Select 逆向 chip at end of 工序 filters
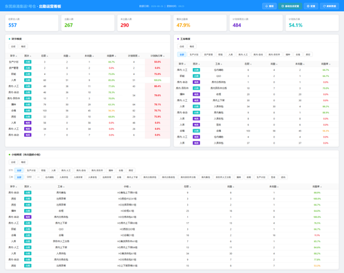344x273 pixels. (x=283, y=177)
